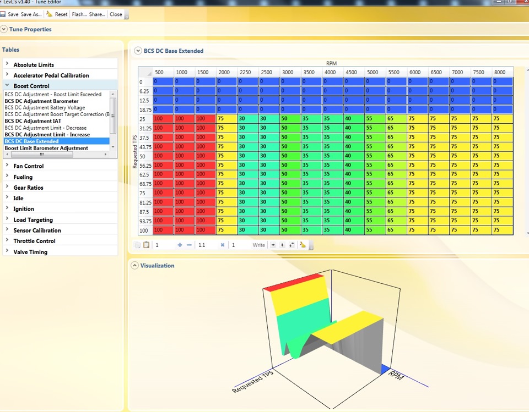The height and width of the screenshot is (412, 529).
Task: Click the broom icon in table toolbar
Action: pos(303,245)
